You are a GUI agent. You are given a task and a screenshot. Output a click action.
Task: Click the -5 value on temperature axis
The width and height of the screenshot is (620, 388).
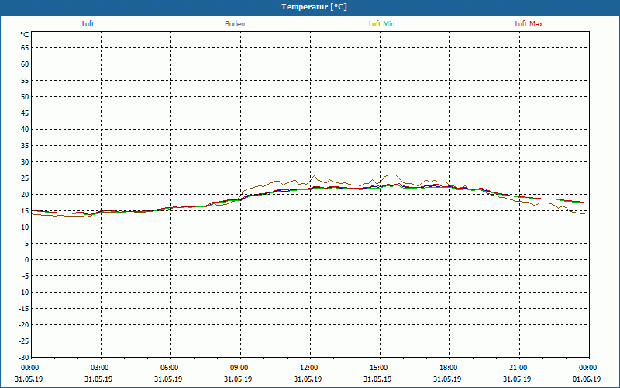pos(26,276)
